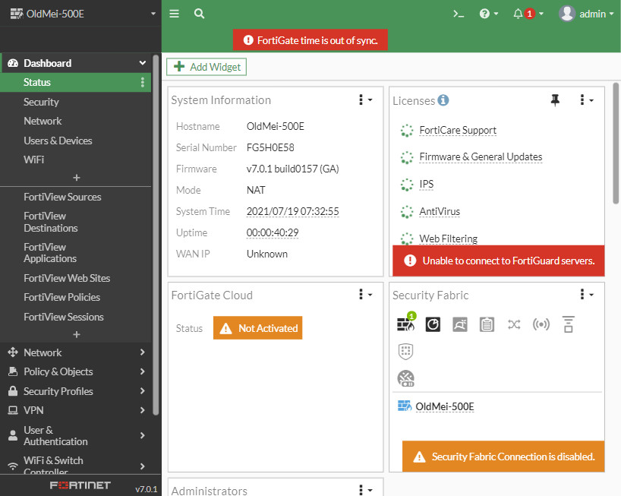Expand the User & Authentication menu
Viewport: 621px width, 496px height.
pyautogui.click(x=76, y=436)
